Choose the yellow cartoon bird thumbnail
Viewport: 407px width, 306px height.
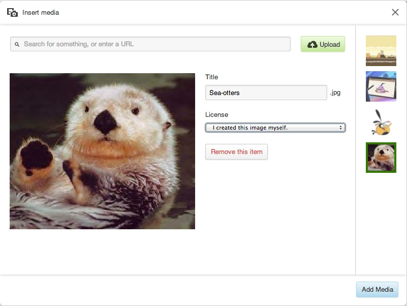coord(381,122)
